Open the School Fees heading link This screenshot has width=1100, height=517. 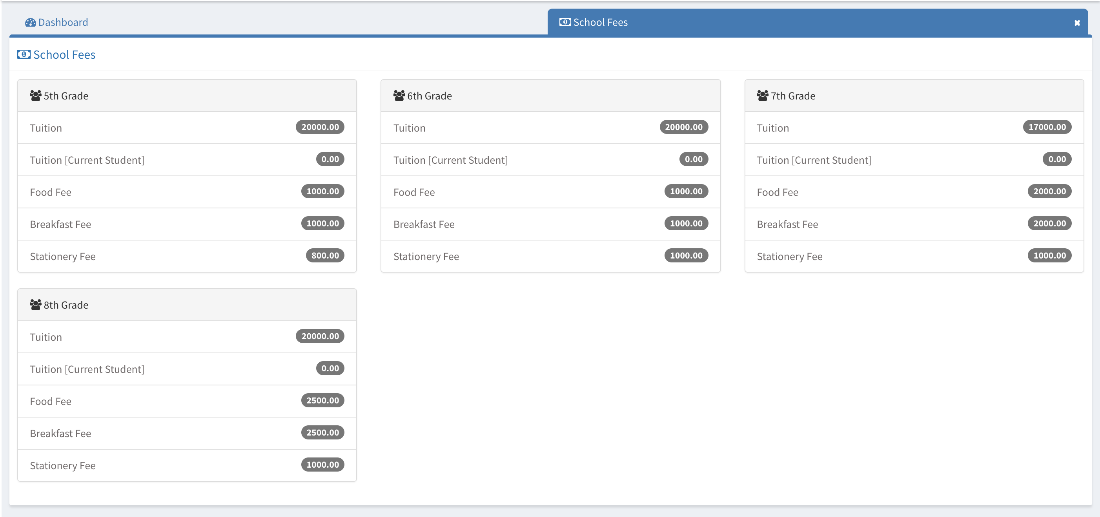coord(64,54)
